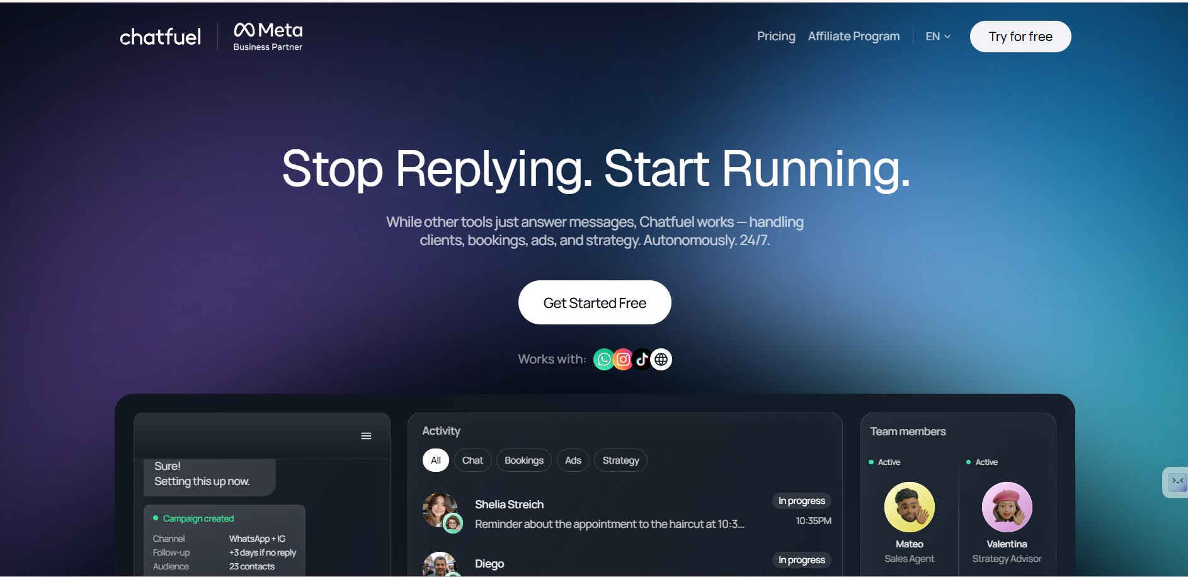
Task: Click the TikTok channel icon
Action: tap(642, 359)
